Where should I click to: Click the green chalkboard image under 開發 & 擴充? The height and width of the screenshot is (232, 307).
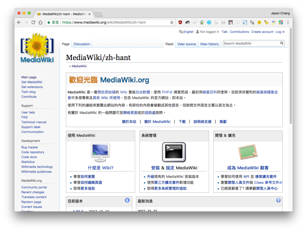pos(248,152)
